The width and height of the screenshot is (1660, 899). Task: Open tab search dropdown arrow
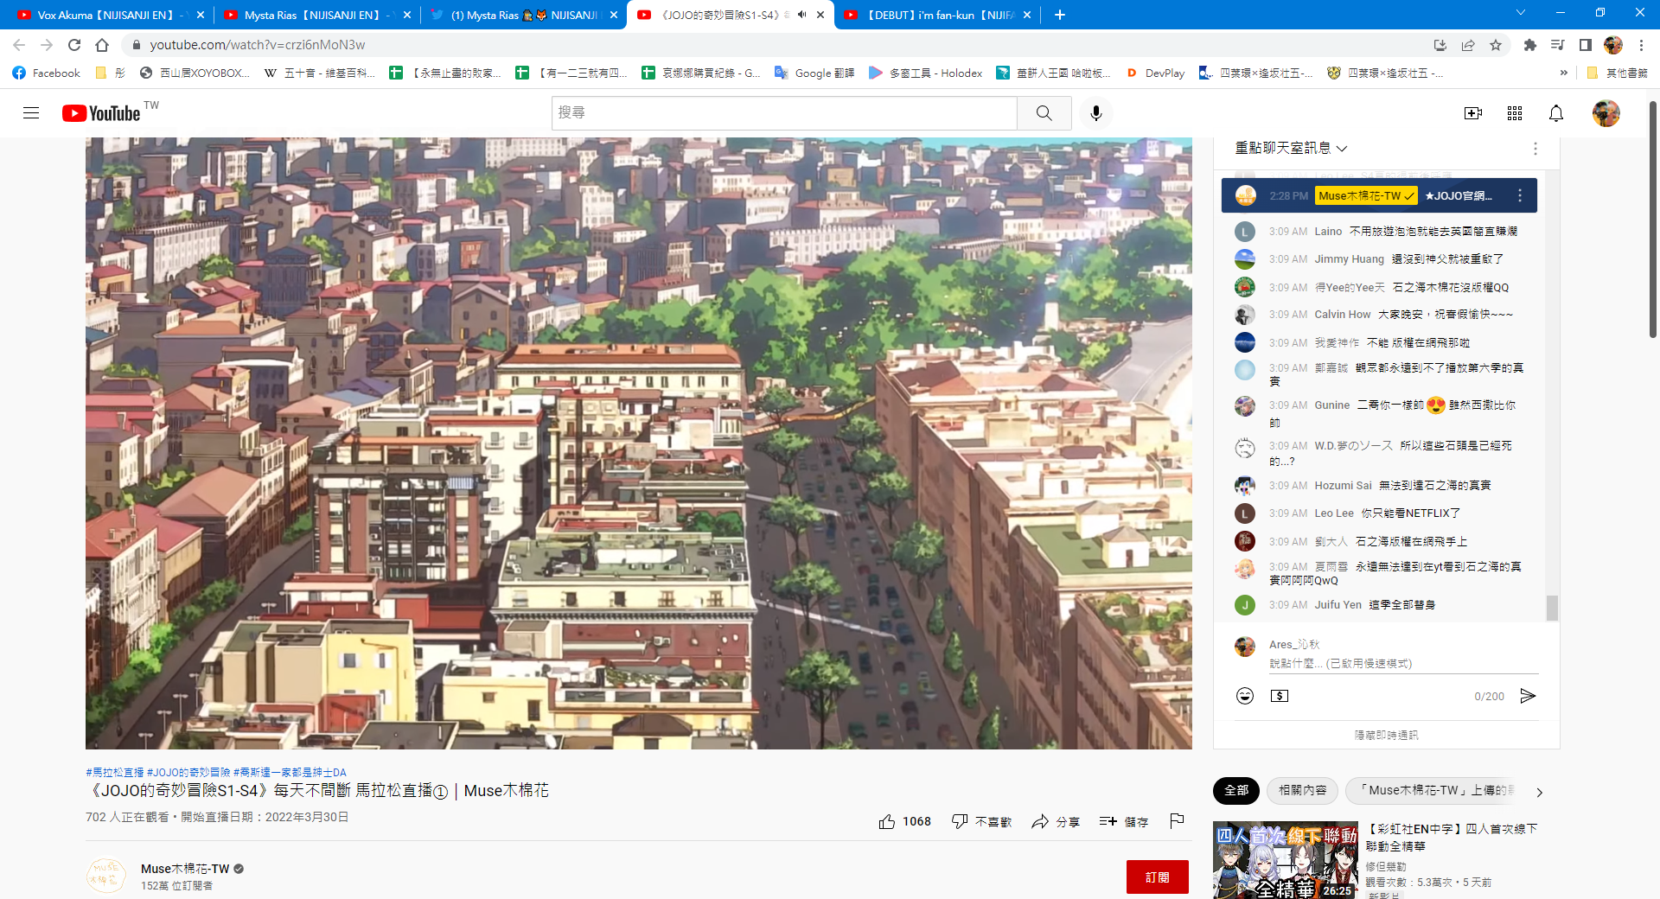1521,13
